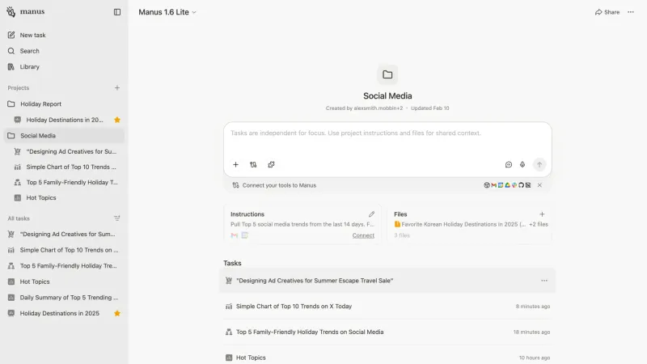Select the Holiday Report project folder

pyautogui.click(x=64, y=104)
